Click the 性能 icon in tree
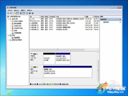 click(x=13, y=30)
